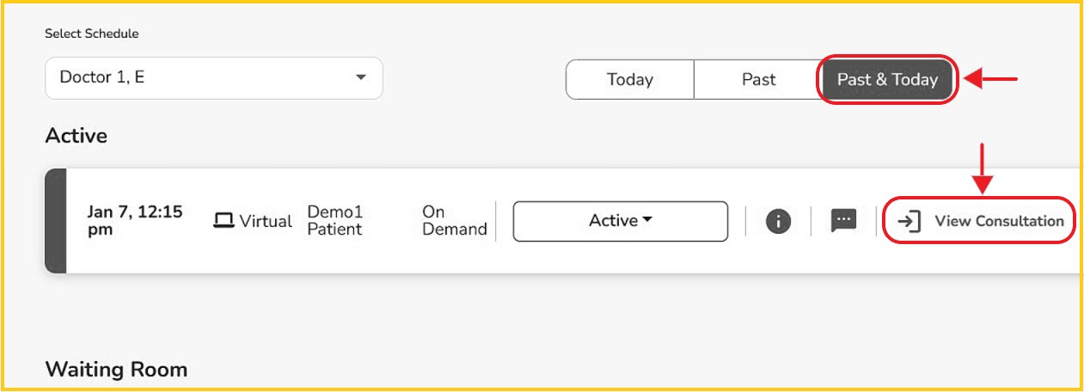Viewport: 1084px width, 392px height.
Task: Expand the Active status dropdown
Action: click(620, 221)
